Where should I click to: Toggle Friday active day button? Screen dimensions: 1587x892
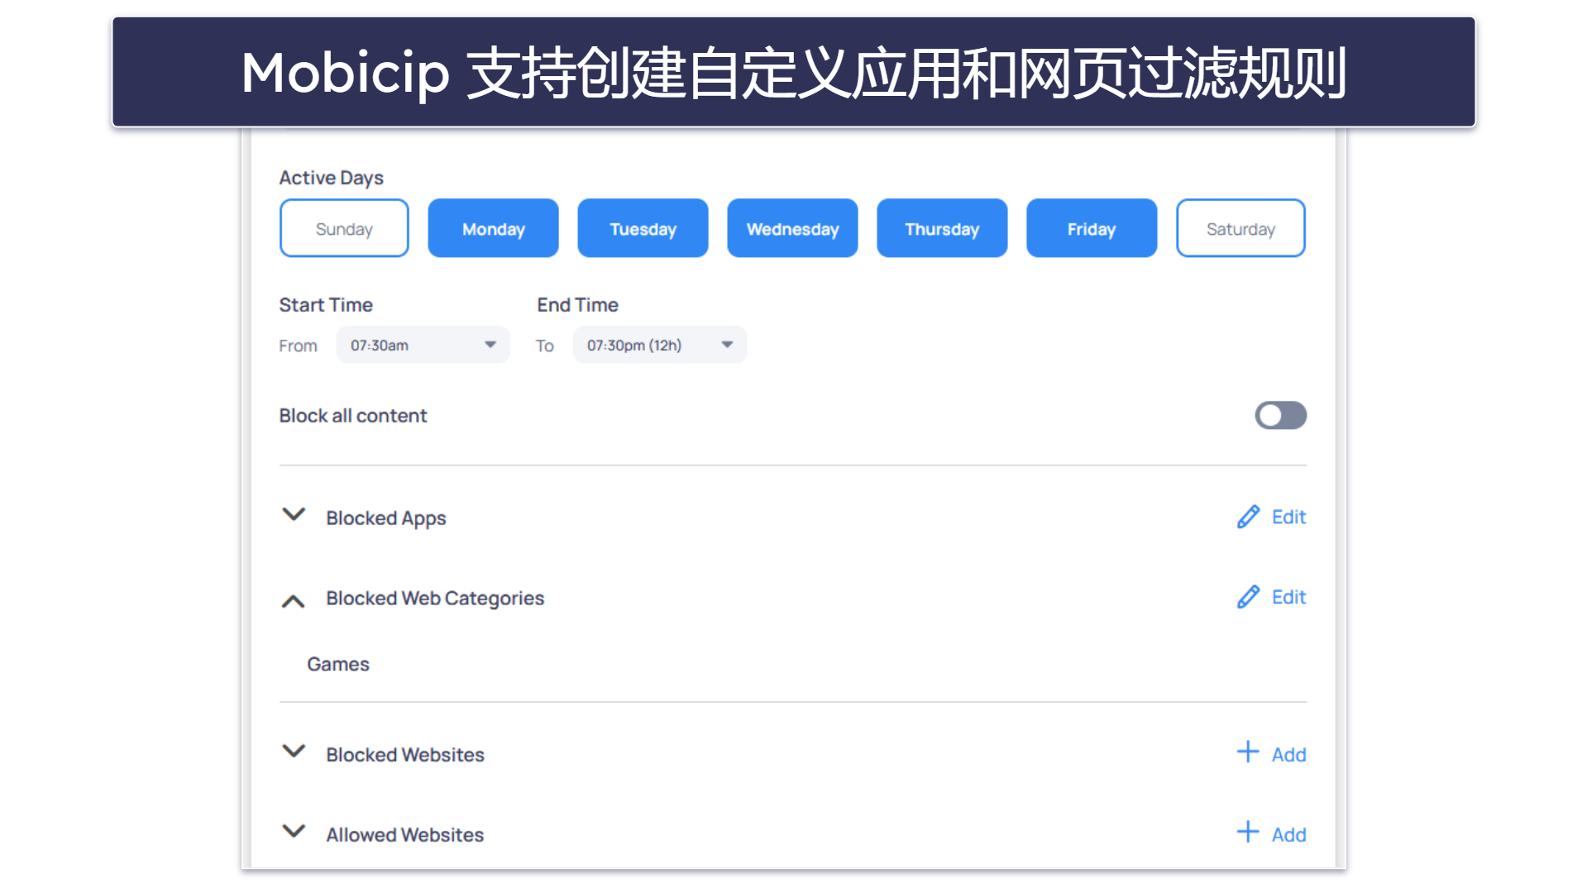1092,228
